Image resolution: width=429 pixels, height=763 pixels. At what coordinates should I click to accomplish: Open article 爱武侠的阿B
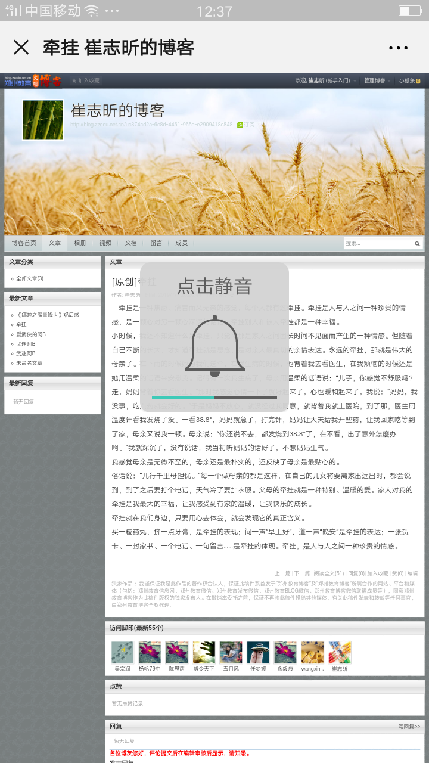pos(31,334)
